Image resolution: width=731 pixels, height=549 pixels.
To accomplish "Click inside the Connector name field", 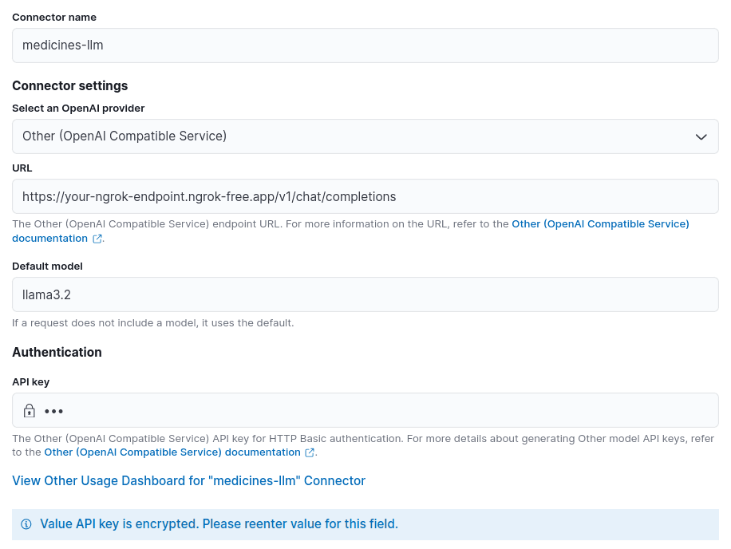I will [365, 45].
